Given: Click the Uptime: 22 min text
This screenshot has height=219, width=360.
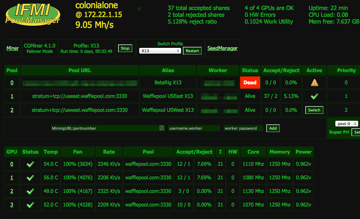Looking at the screenshot, I should click(x=328, y=8).
